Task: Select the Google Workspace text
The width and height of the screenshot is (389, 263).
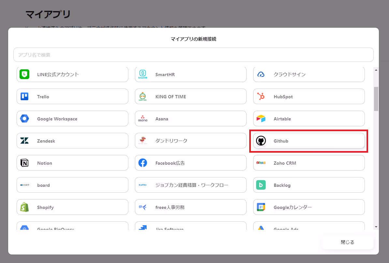Action: pos(57,119)
